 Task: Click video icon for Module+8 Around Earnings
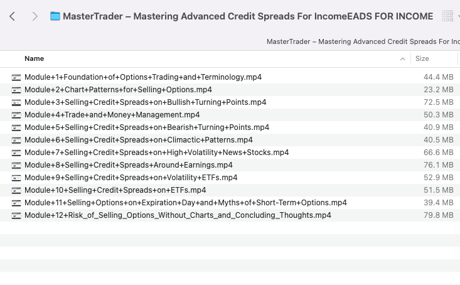16,166
